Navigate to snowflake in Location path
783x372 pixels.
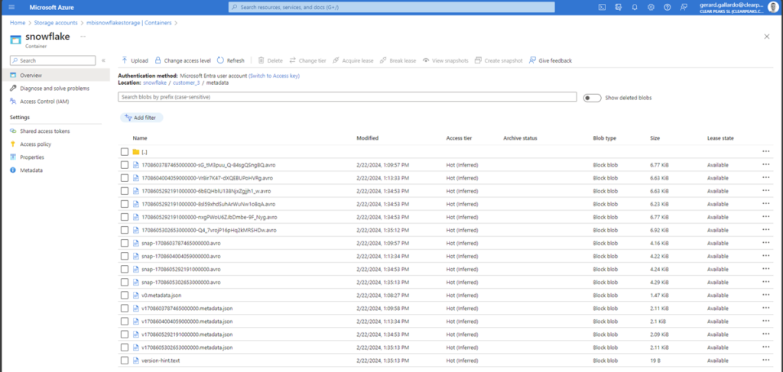154,82
